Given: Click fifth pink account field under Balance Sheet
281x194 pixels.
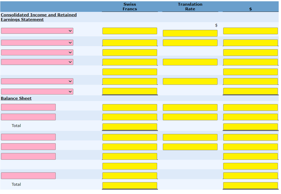Looking at the screenshot, I should 28,156.
